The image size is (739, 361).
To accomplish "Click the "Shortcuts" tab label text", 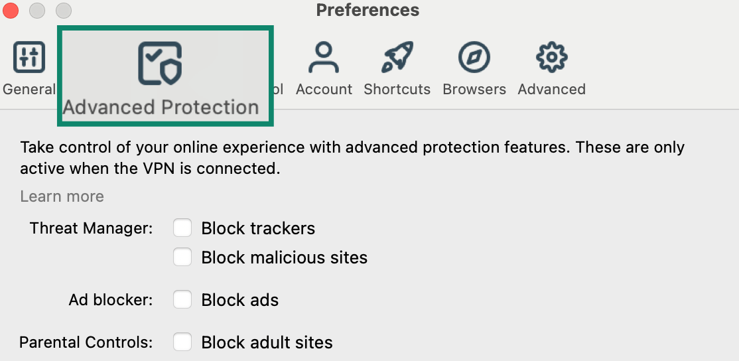I will pyautogui.click(x=397, y=89).
